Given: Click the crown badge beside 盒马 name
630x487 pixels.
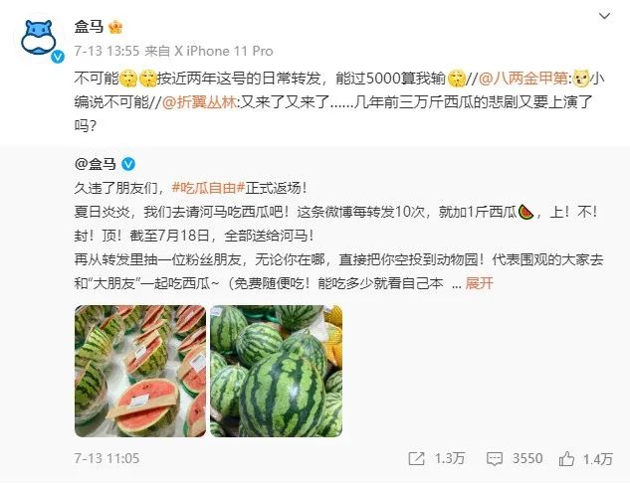Looking at the screenshot, I should point(115,27).
